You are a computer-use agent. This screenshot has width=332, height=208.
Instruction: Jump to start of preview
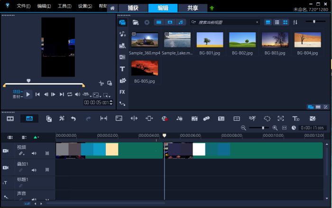tap(37, 95)
